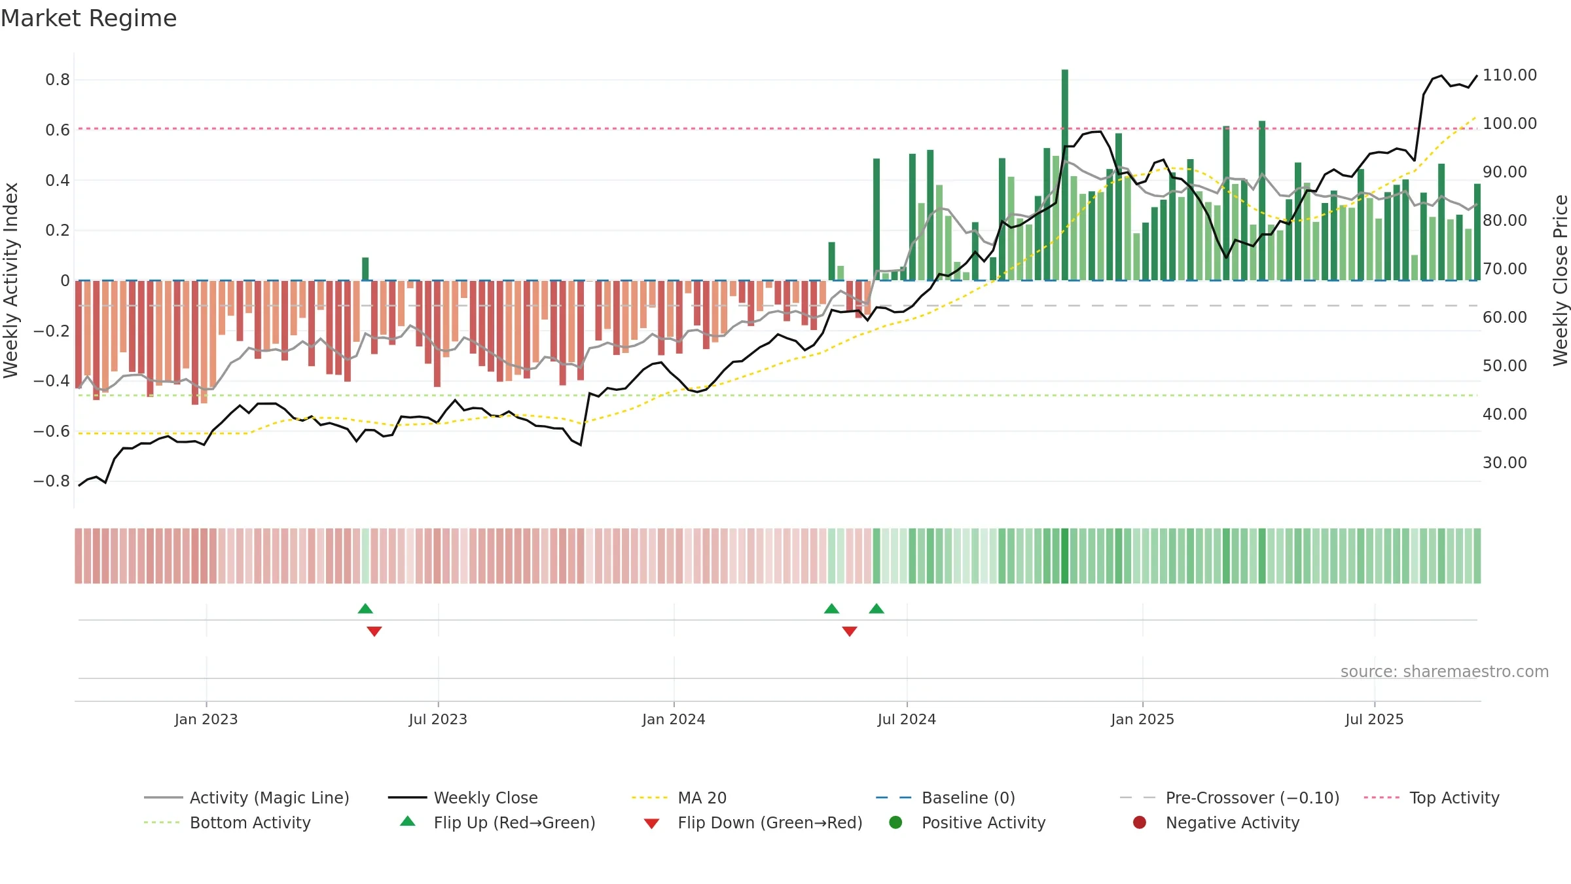
Task: Click the darkest green cell in the regime heatmap strip
Action: pos(1065,556)
